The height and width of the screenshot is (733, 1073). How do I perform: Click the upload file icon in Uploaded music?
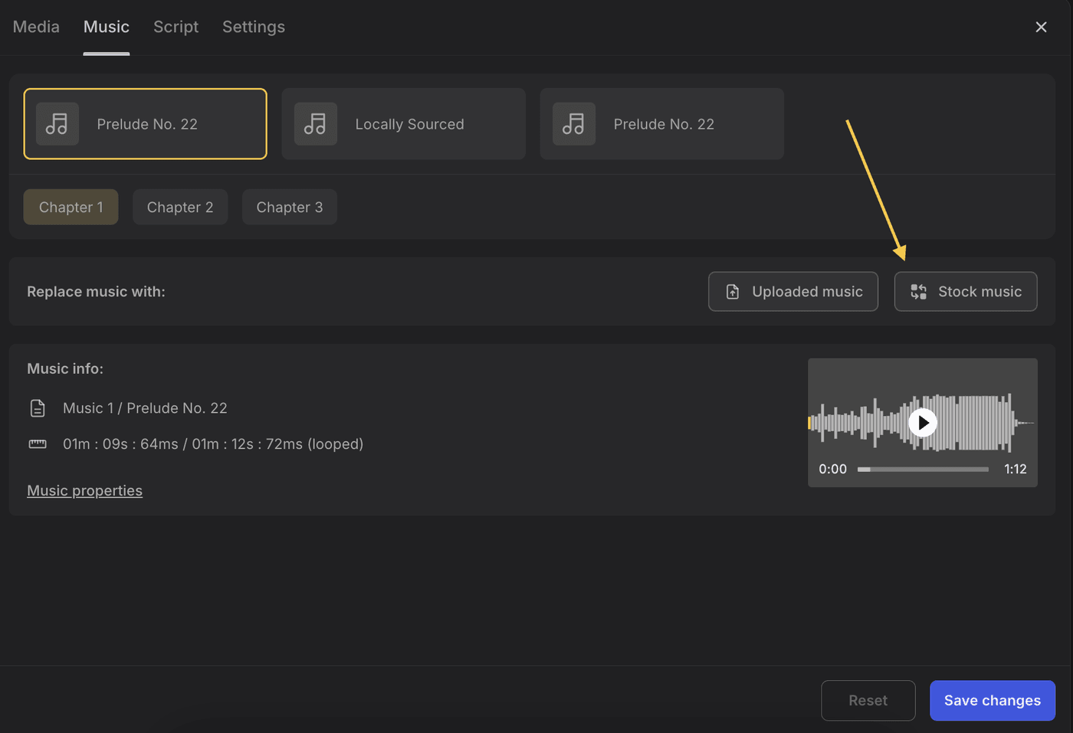pyautogui.click(x=733, y=292)
